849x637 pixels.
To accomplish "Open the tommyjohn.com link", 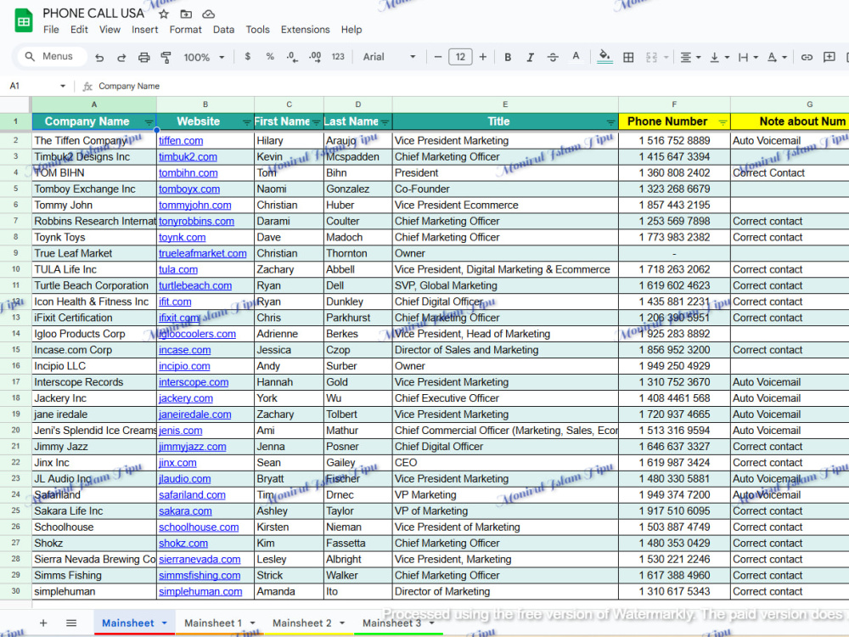I will pos(195,206).
